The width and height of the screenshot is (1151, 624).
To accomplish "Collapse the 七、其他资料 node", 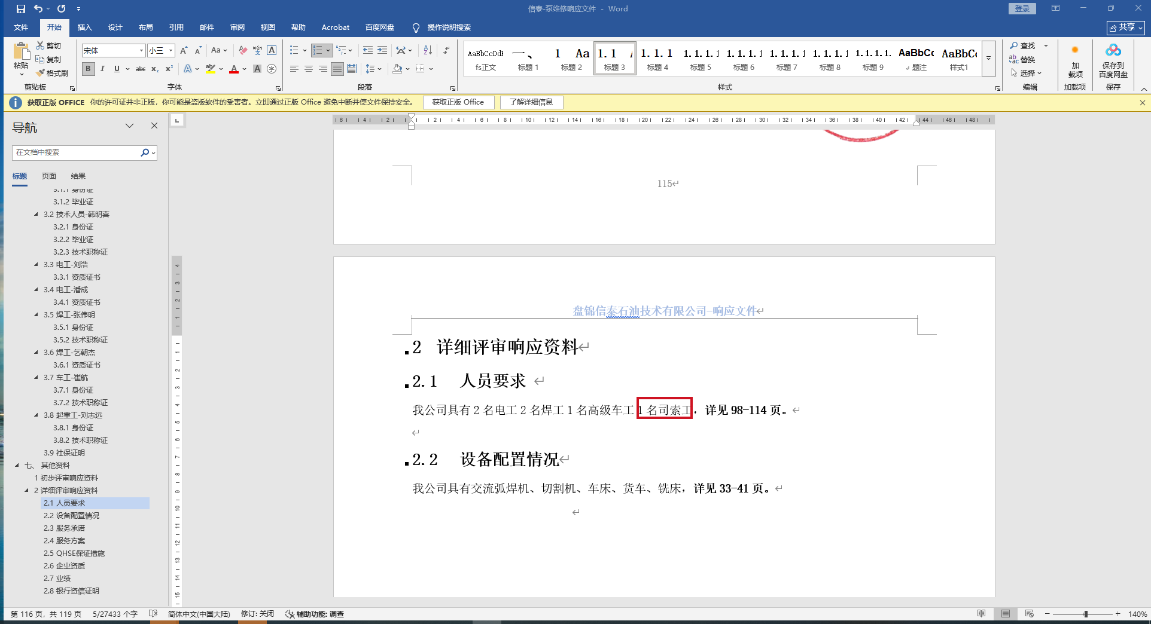I will point(17,465).
